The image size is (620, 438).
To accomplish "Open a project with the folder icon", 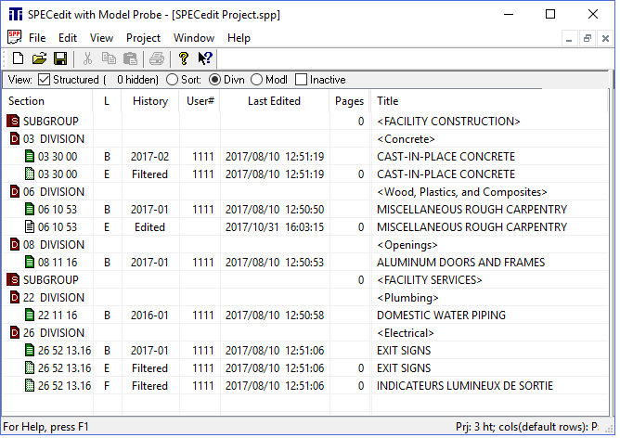I will coord(39,58).
